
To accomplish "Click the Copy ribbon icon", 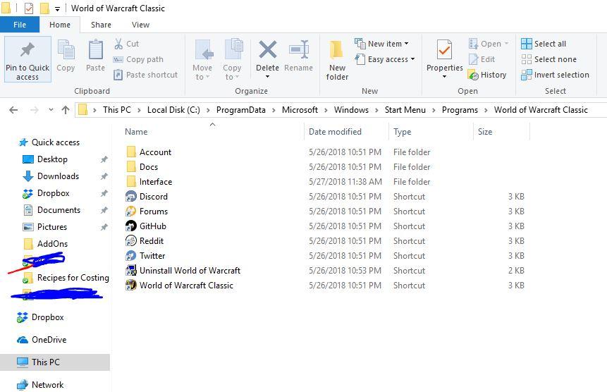I will tap(66, 50).
